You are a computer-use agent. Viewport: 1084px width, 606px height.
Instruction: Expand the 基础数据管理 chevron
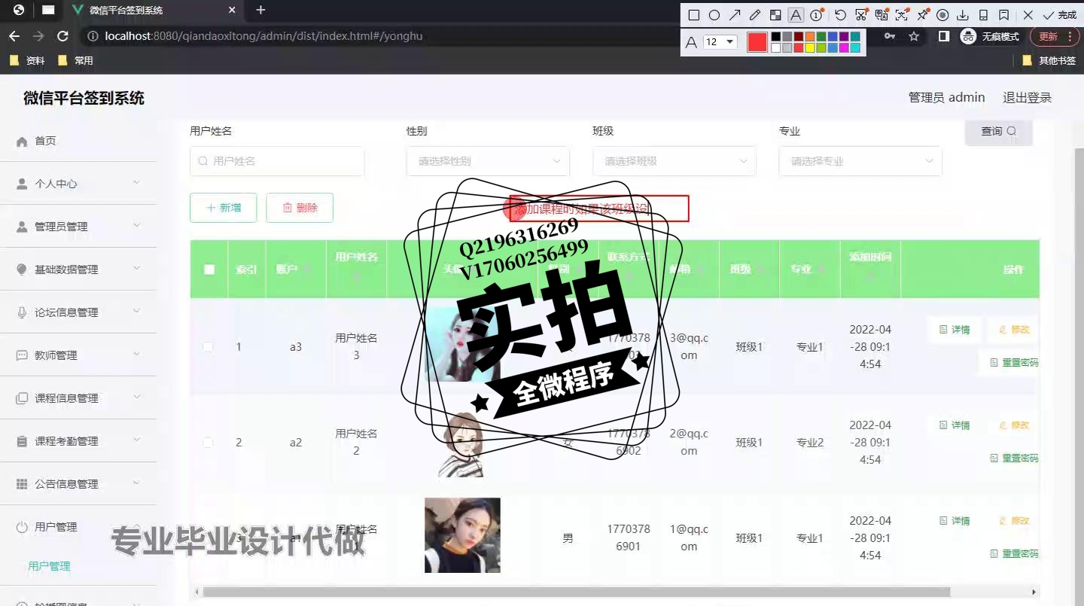pos(136,269)
